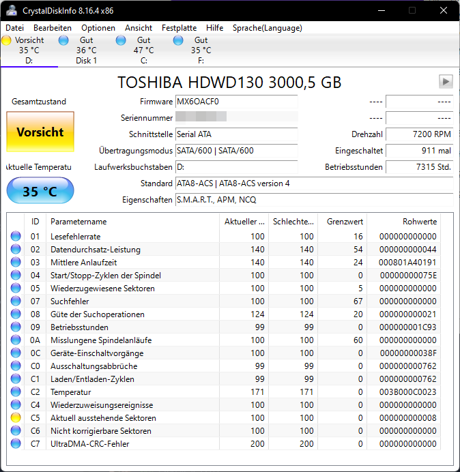The width and height of the screenshot is (460, 472).
Task: Open the Ansicht menu
Action: coord(139,28)
